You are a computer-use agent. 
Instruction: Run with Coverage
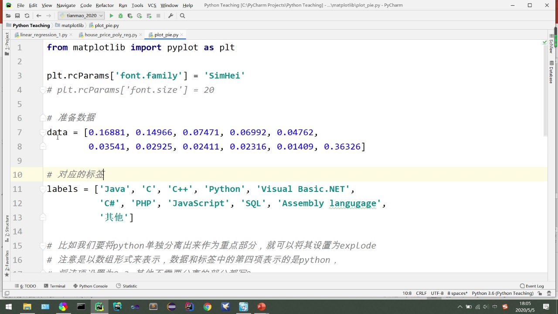(130, 15)
